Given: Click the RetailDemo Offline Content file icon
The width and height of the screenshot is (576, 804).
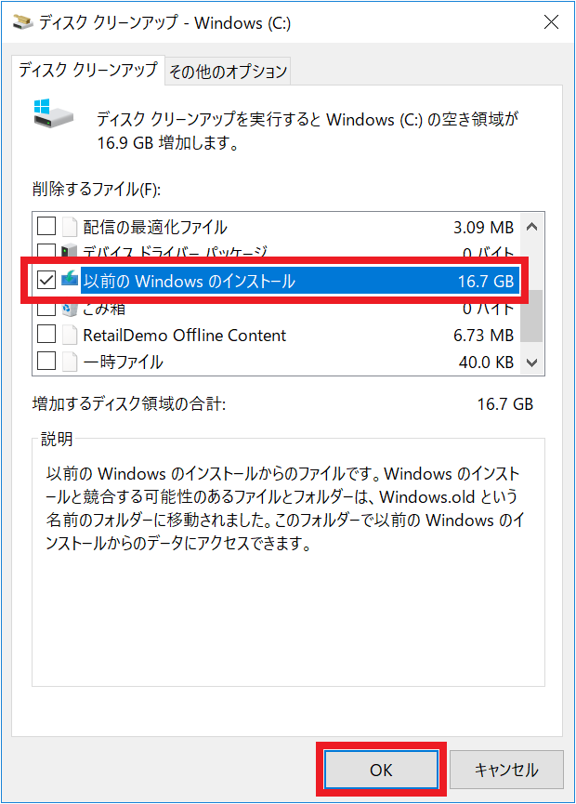Looking at the screenshot, I should [71, 335].
